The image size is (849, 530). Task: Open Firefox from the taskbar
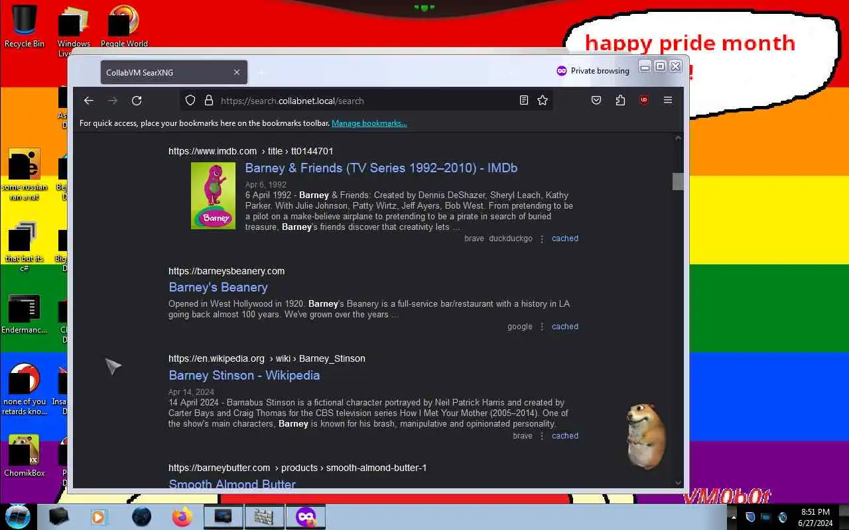point(182,517)
